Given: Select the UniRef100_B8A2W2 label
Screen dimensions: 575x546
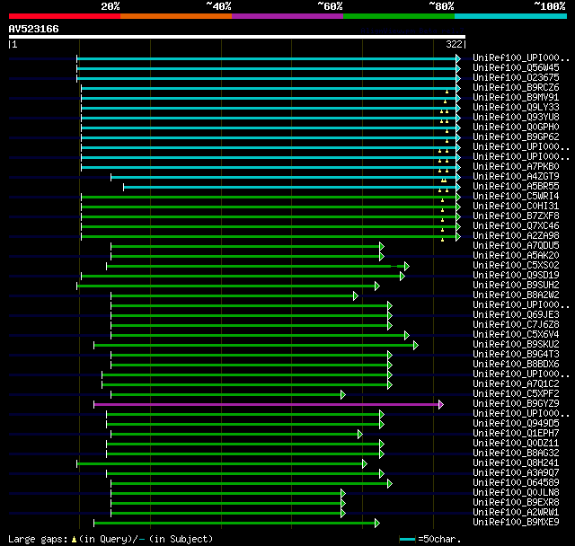Looking at the screenshot, I should click(516, 295).
